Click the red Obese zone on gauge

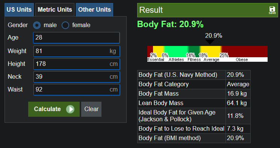click(245, 52)
